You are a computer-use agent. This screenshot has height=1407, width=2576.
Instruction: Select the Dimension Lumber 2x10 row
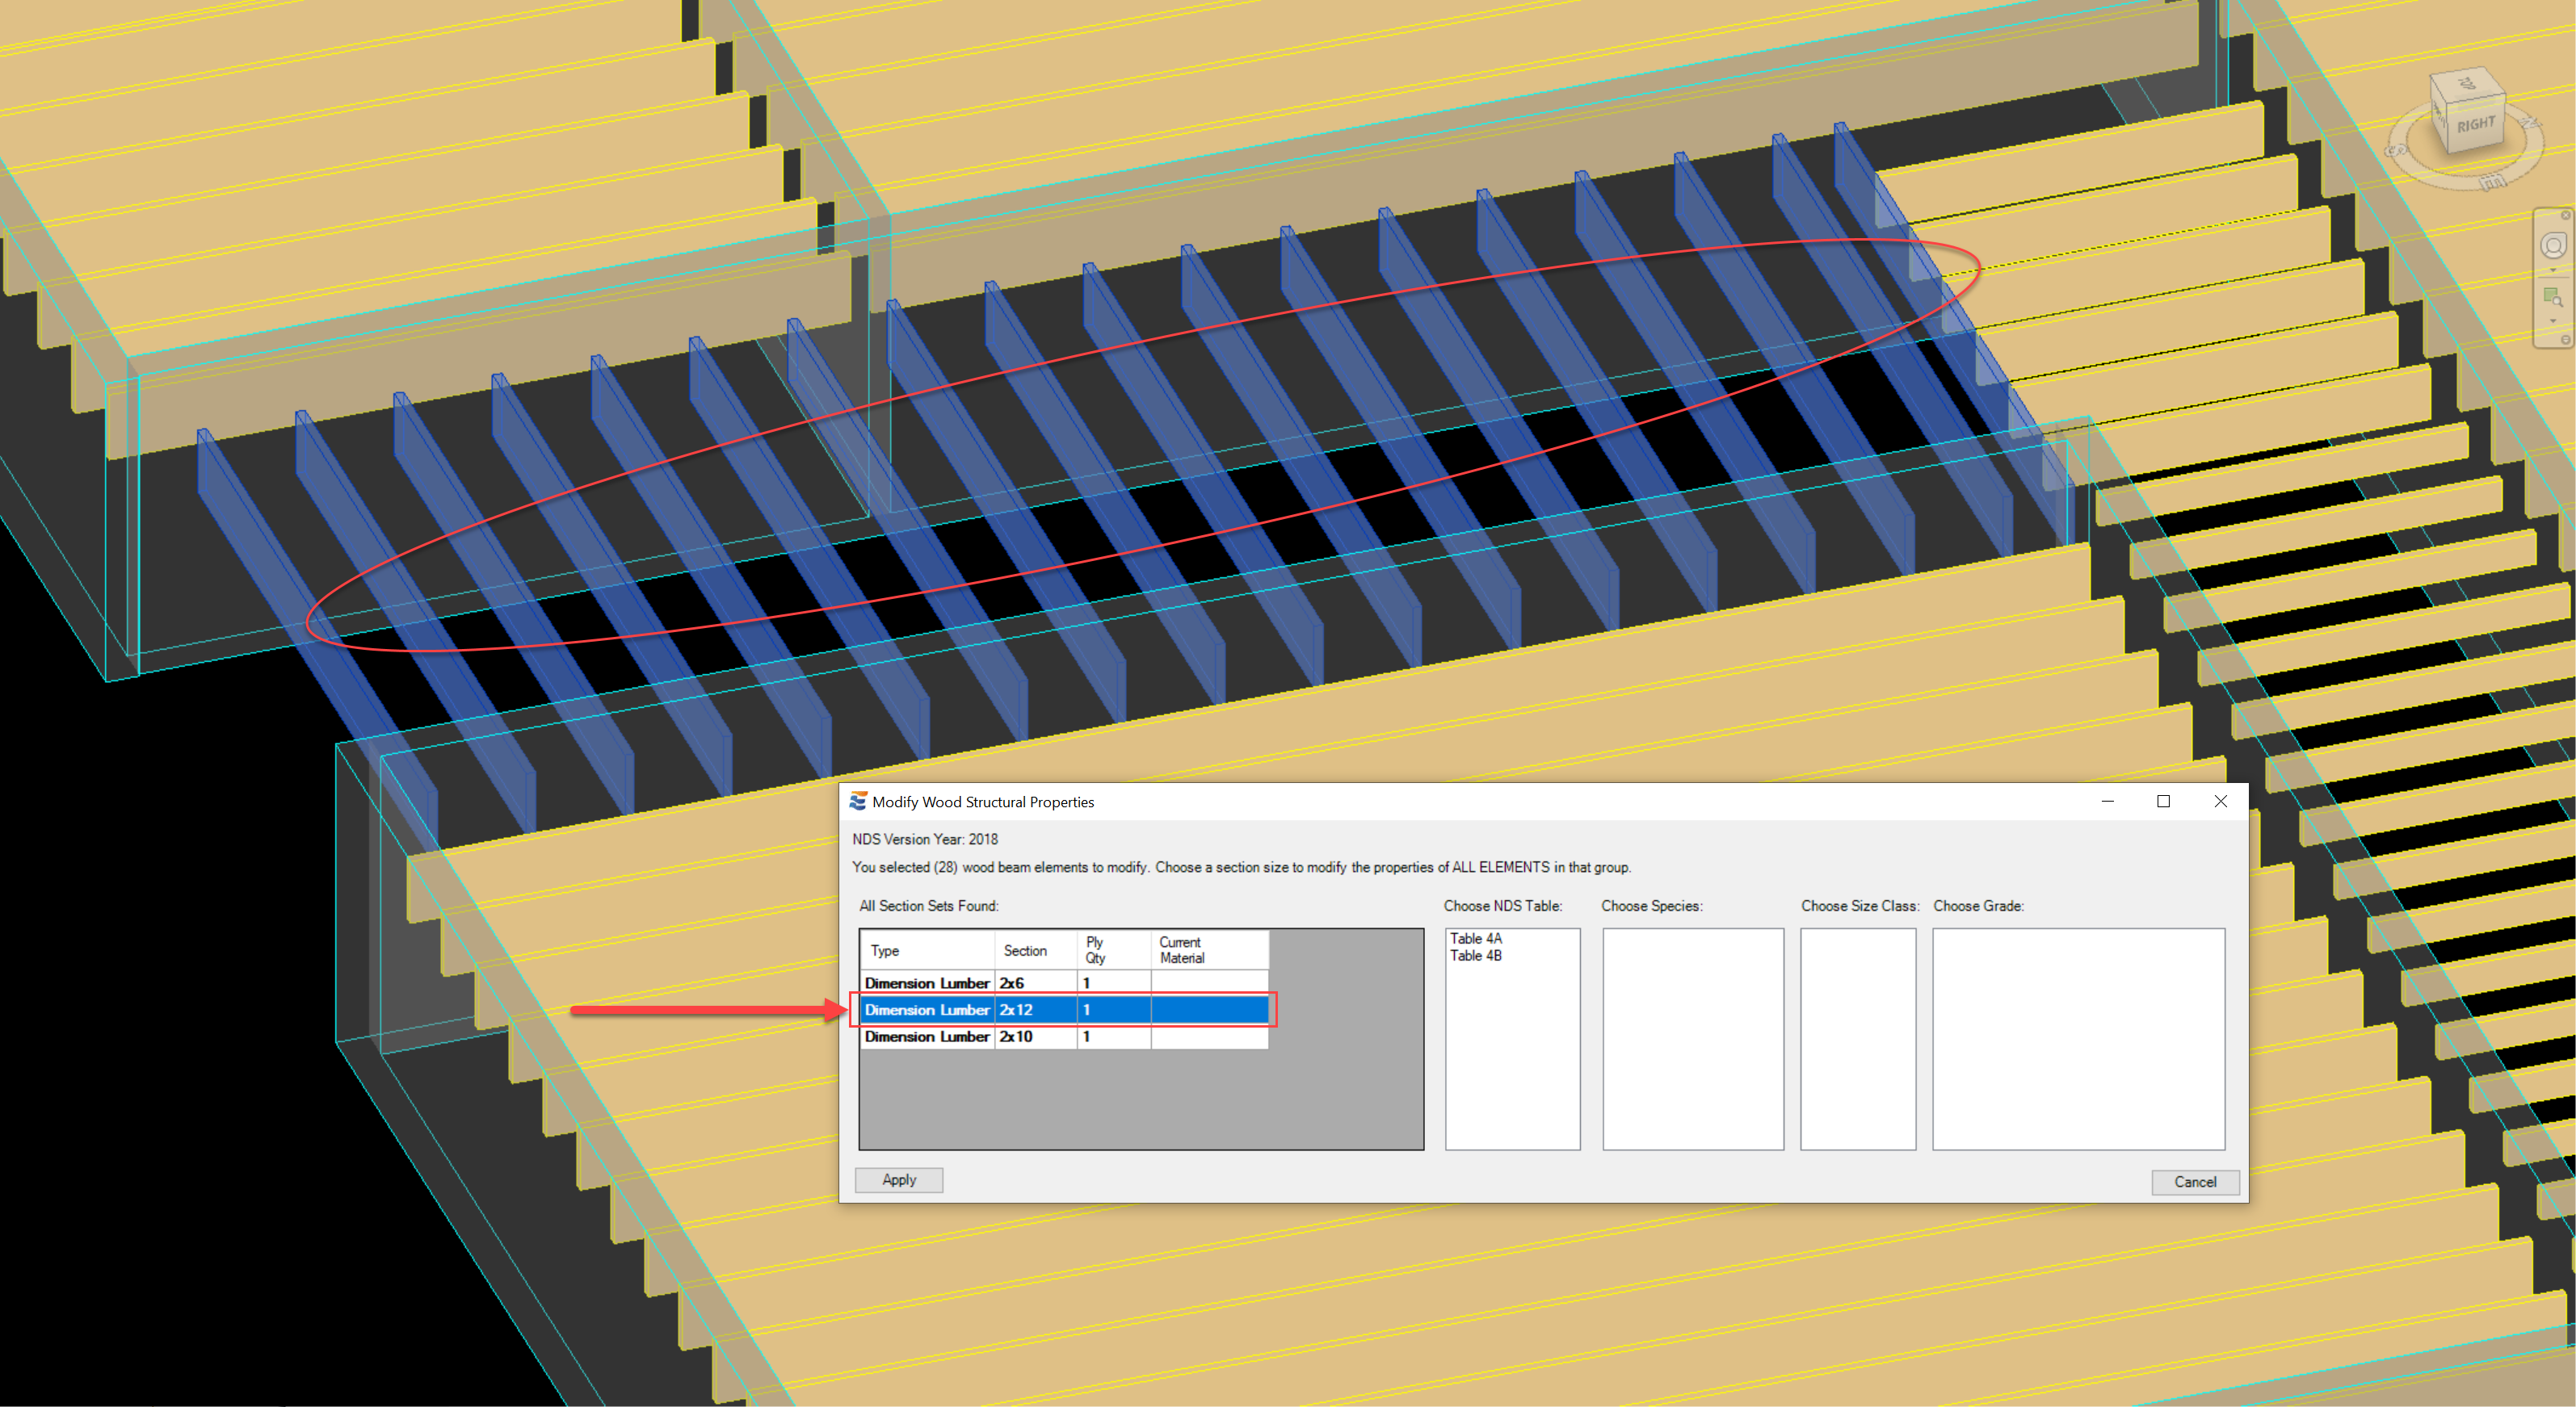click(1065, 1036)
